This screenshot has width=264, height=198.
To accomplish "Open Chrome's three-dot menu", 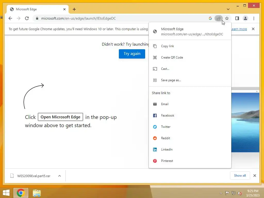I will 254,18.
